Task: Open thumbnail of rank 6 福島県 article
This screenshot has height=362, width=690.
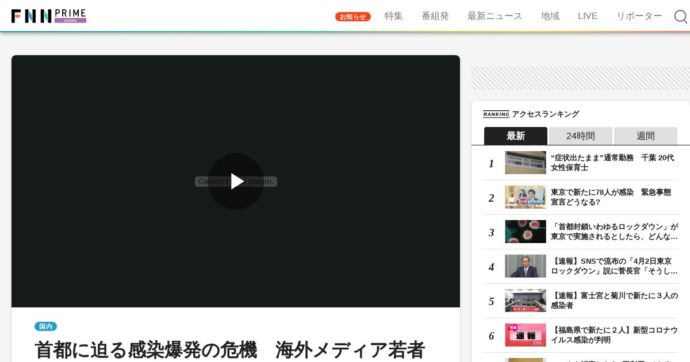Action: coord(526,335)
